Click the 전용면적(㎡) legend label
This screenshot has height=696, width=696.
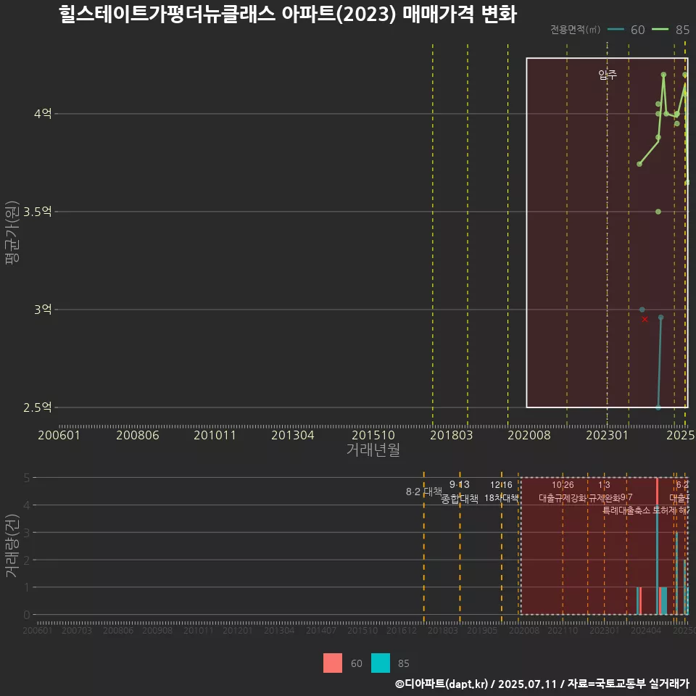(575, 30)
